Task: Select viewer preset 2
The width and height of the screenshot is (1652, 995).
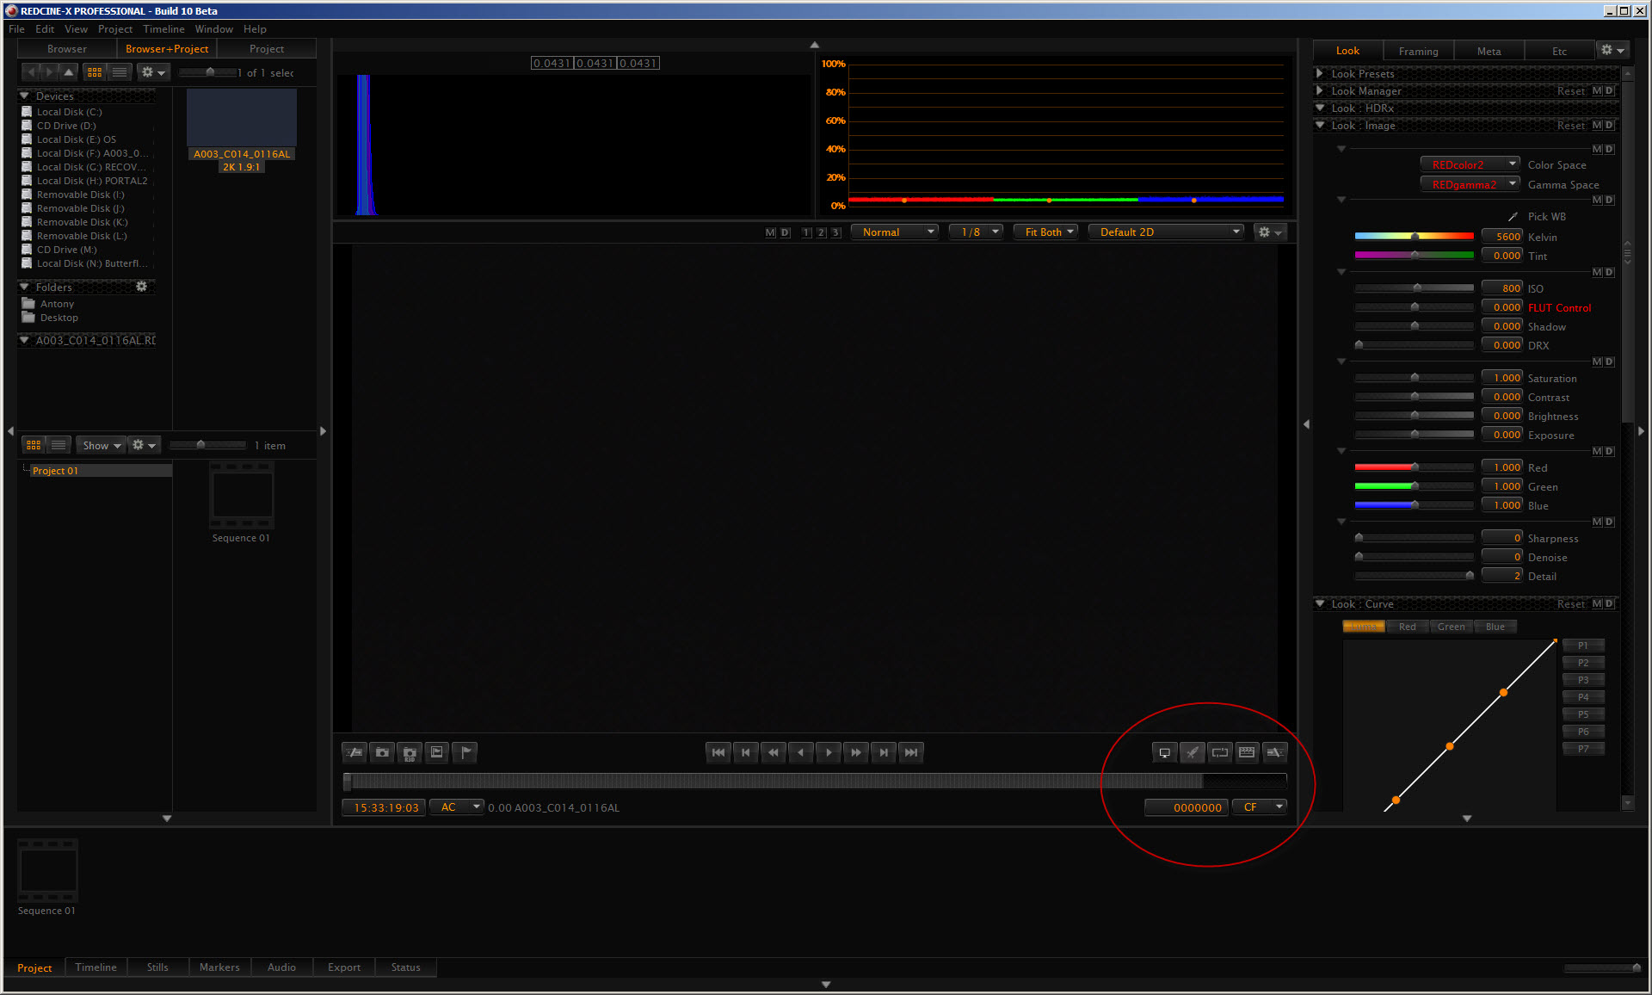Action: click(821, 232)
